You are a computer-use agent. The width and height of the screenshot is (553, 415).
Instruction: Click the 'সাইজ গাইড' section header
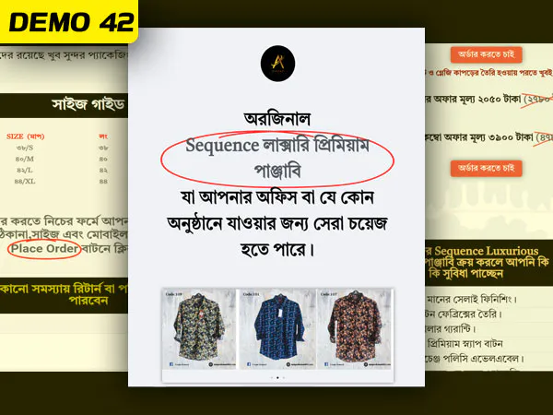88,105
